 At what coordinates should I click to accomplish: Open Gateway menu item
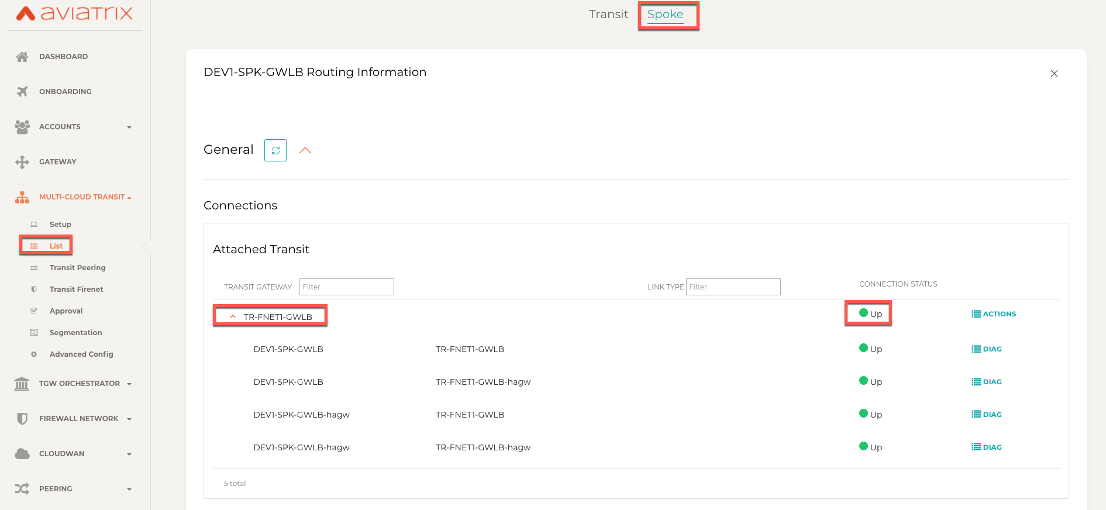(x=58, y=162)
